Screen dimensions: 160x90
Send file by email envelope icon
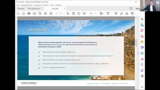pyautogui.click(x=34, y=13)
